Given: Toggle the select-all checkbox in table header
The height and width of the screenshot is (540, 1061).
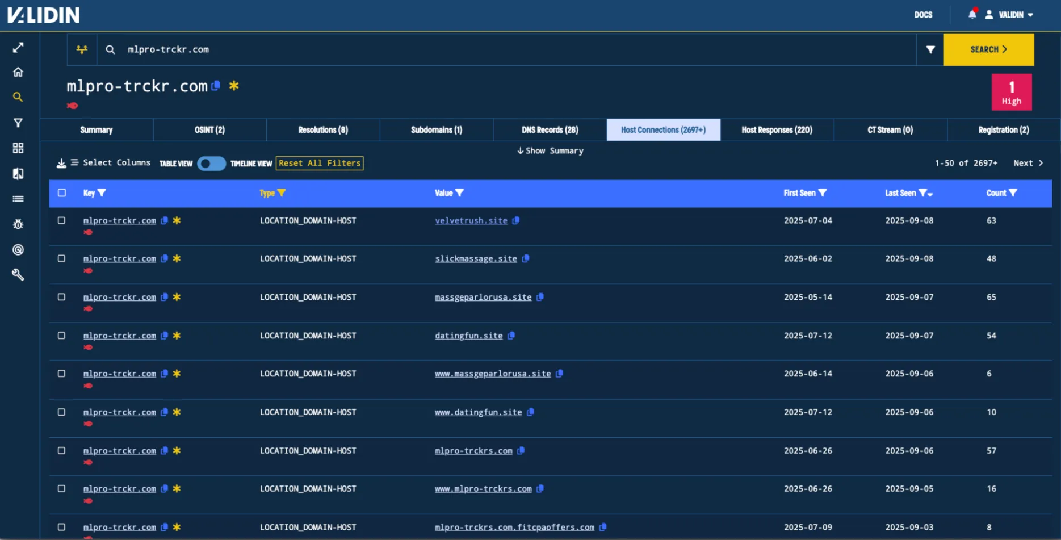Looking at the screenshot, I should click(x=62, y=193).
